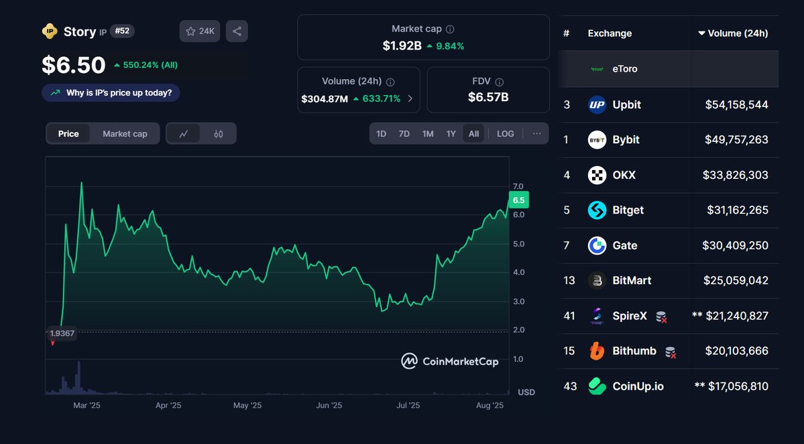Screen dimensions: 804x444
Task: Click the $304.87M volume value
Action: pyautogui.click(x=325, y=99)
